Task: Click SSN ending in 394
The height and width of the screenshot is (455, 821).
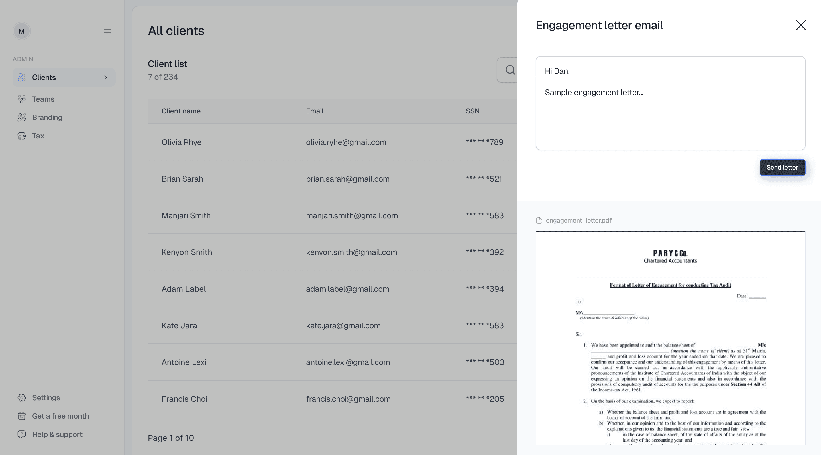Action: point(485,289)
